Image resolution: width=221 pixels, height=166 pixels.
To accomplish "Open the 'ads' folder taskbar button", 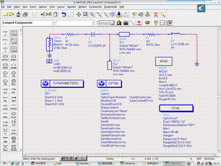I will coord(57,163).
